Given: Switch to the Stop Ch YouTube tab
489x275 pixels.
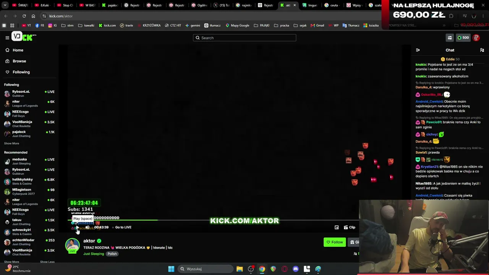Looking at the screenshot, I should tap(65, 5).
